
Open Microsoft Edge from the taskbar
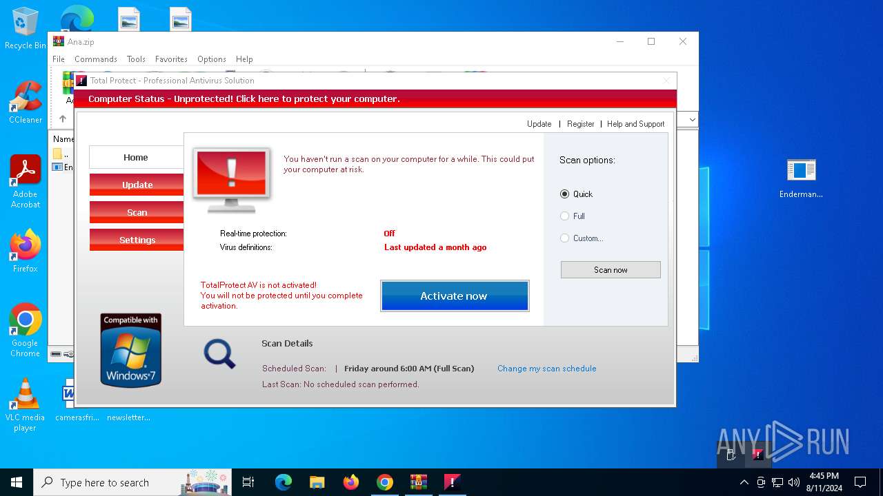coord(284,482)
